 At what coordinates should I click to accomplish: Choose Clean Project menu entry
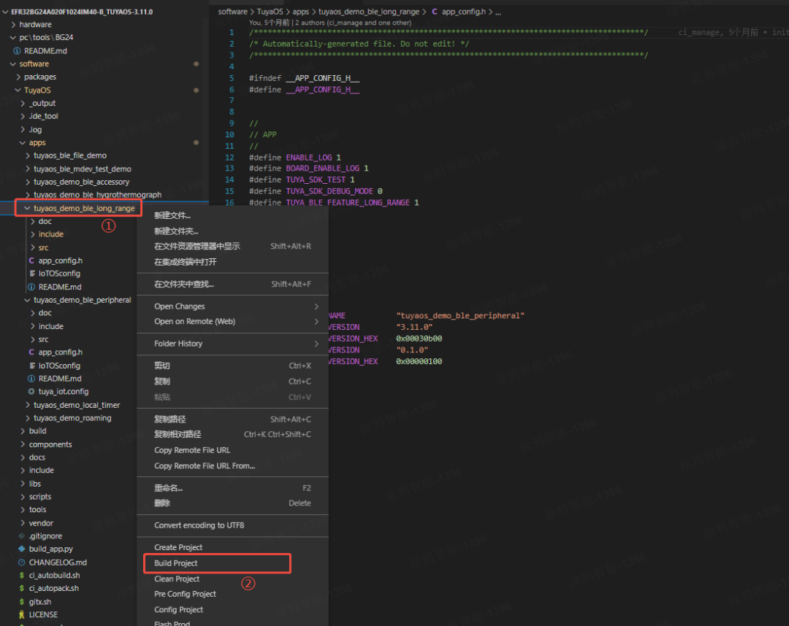[x=177, y=579]
